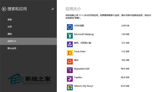Go back using the circled arrow icon
154x92 pixels.
coord(4,9)
